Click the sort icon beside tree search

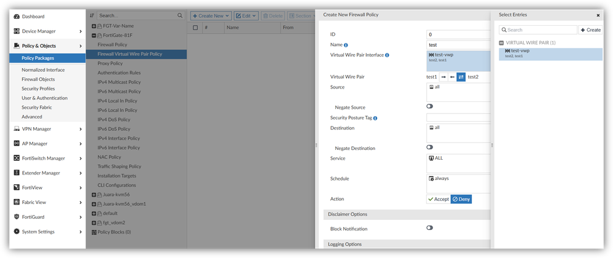92,15
